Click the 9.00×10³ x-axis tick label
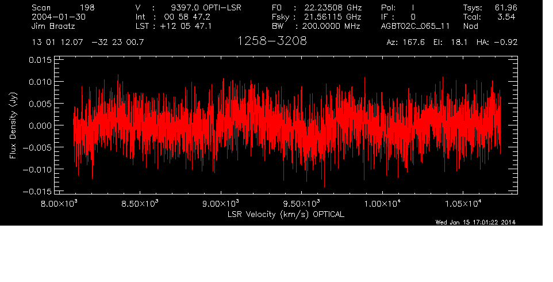553x282 pixels. (x=221, y=204)
